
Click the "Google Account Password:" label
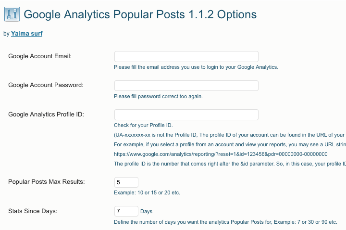[x=46, y=85]
